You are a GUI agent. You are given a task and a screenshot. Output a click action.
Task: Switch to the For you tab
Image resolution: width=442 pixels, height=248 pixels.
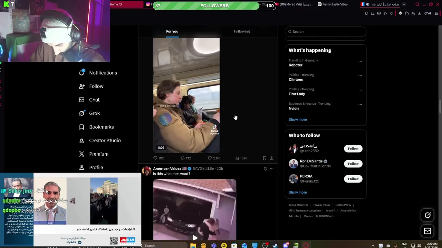click(172, 31)
